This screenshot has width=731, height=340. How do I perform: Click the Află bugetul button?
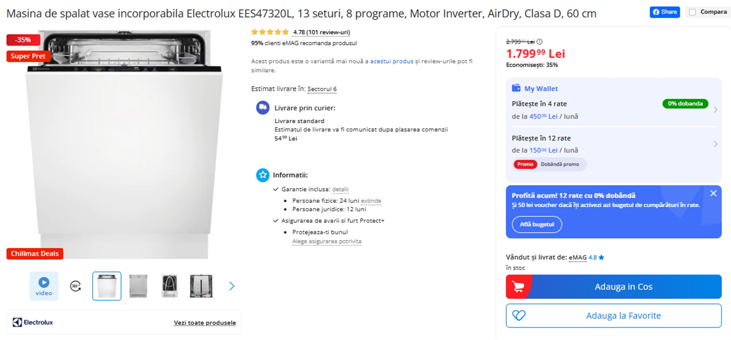click(537, 224)
